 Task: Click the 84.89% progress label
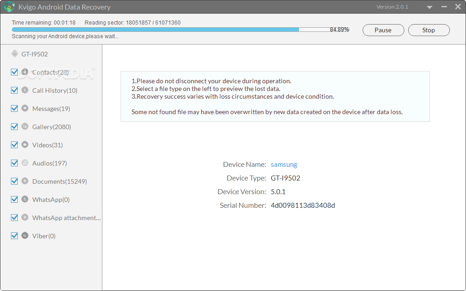coord(339,30)
